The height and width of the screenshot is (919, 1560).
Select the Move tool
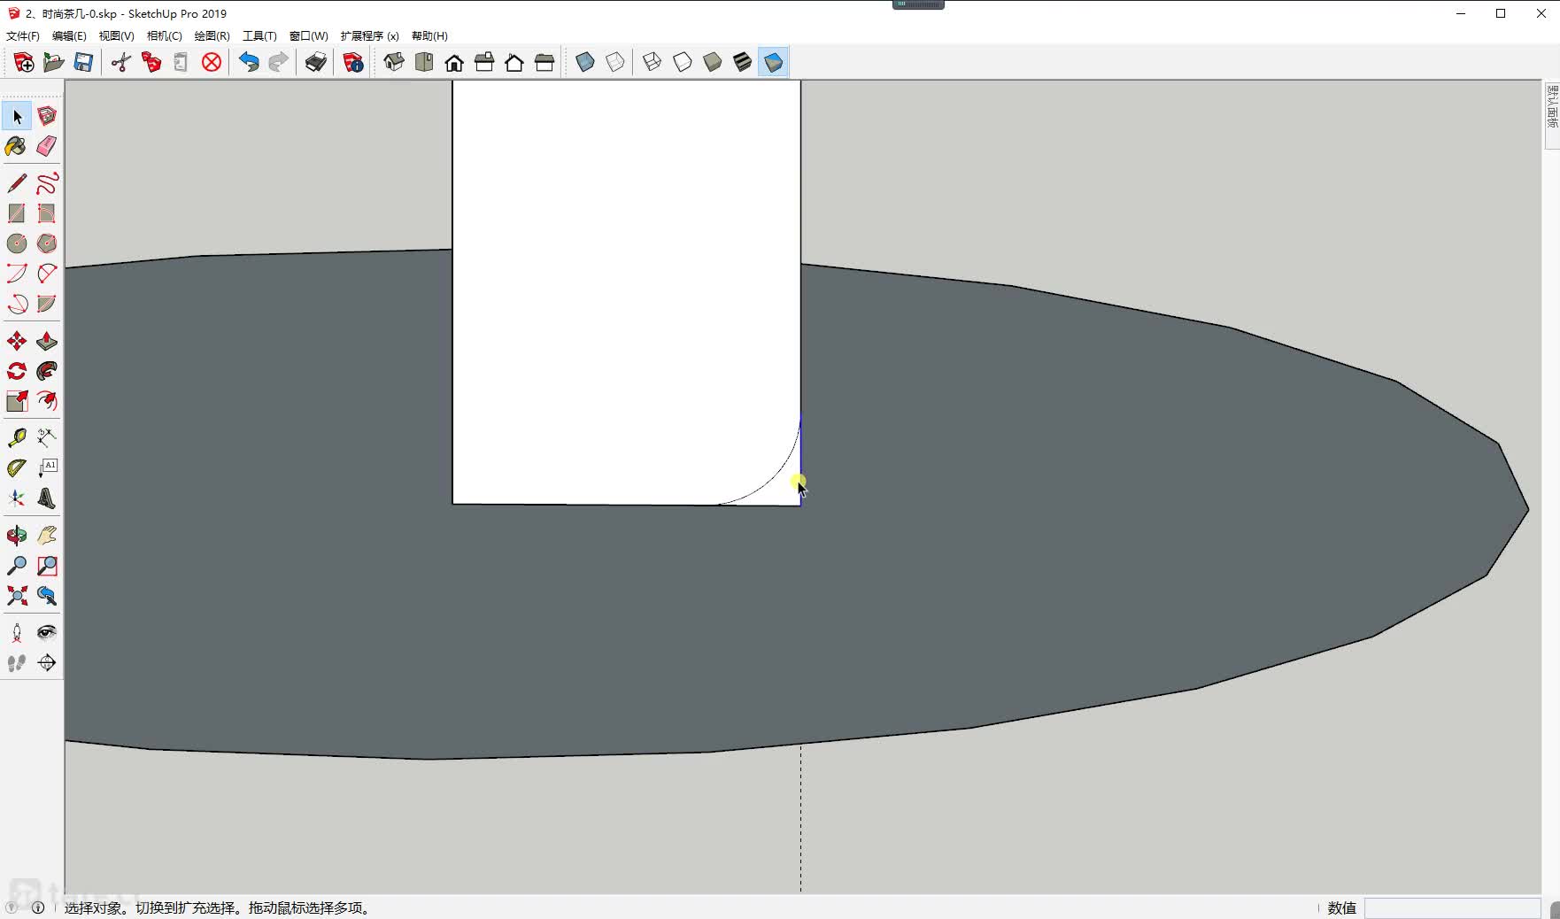click(17, 341)
